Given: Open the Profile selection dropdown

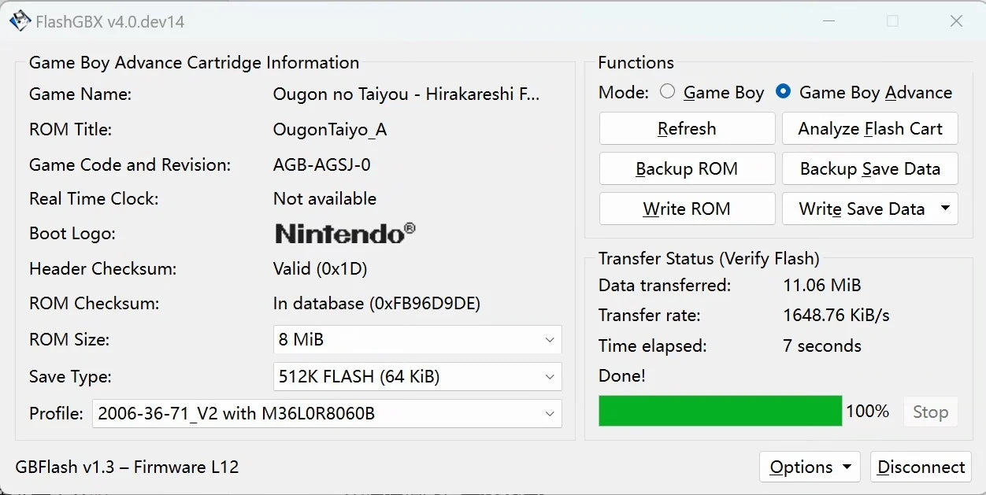Looking at the screenshot, I should click(327, 413).
